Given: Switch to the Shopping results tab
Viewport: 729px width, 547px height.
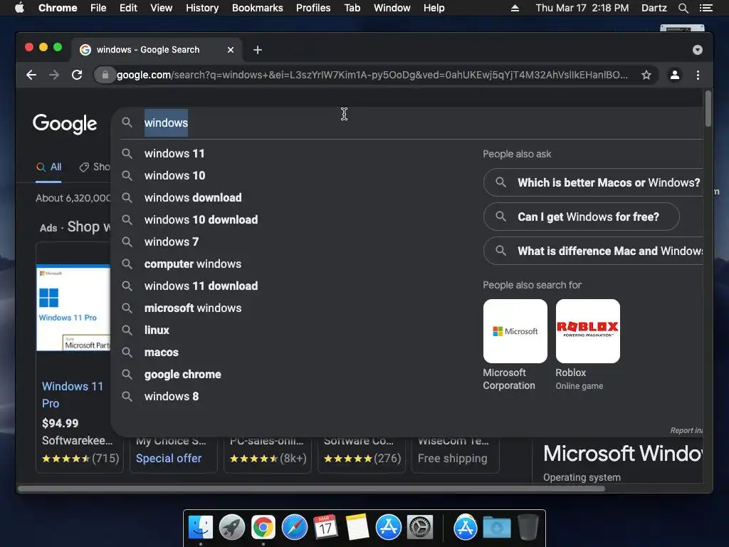Looking at the screenshot, I should point(95,167).
